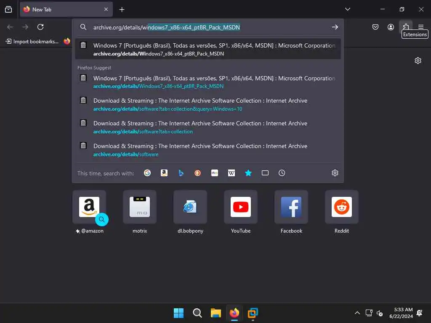
Task: Open the list all tabs chevron
Action: pos(347,9)
